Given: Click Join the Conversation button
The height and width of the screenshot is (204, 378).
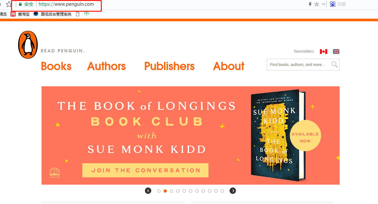Looking at the screenshot, I should (x=145, y=170).
